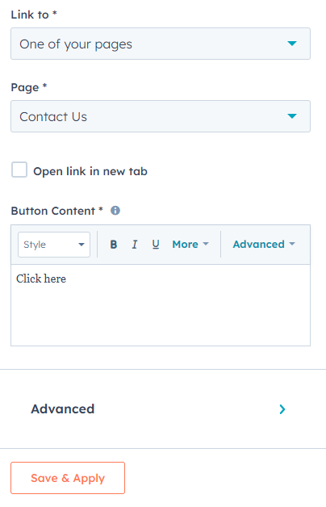The width and height of the screenshot is (326, 507).
Task: Apply italic formatting with the I icon
Action: pos(135,245)
